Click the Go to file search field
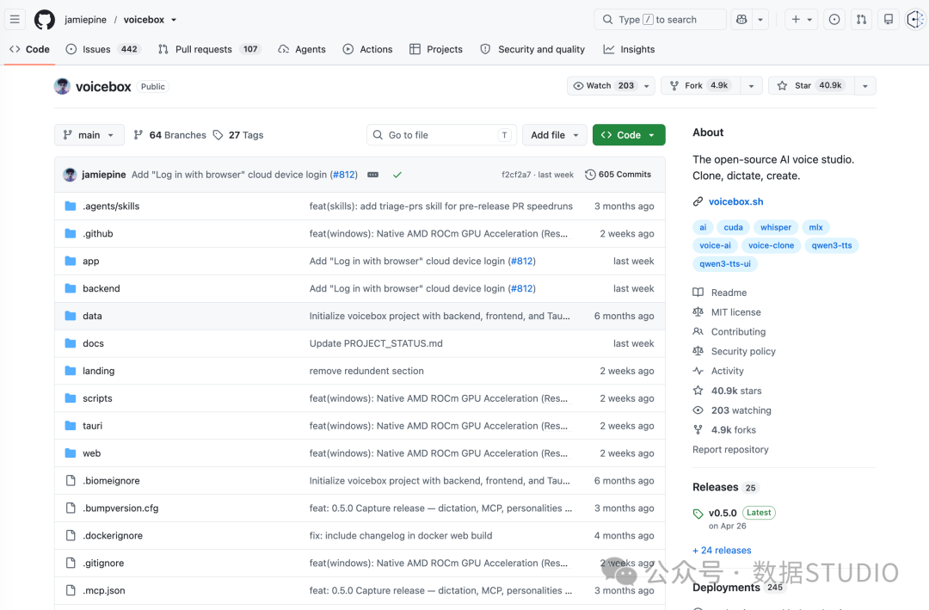Viewport: 929px width, 610px height. click(x=441, y=135)
